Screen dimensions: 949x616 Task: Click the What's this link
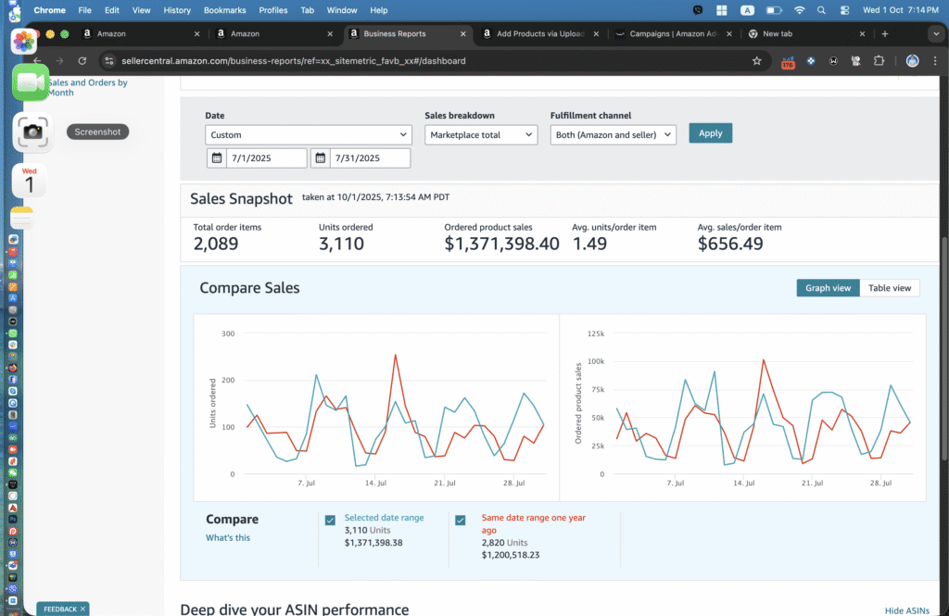pyautogui.click(x=228, y=537)
